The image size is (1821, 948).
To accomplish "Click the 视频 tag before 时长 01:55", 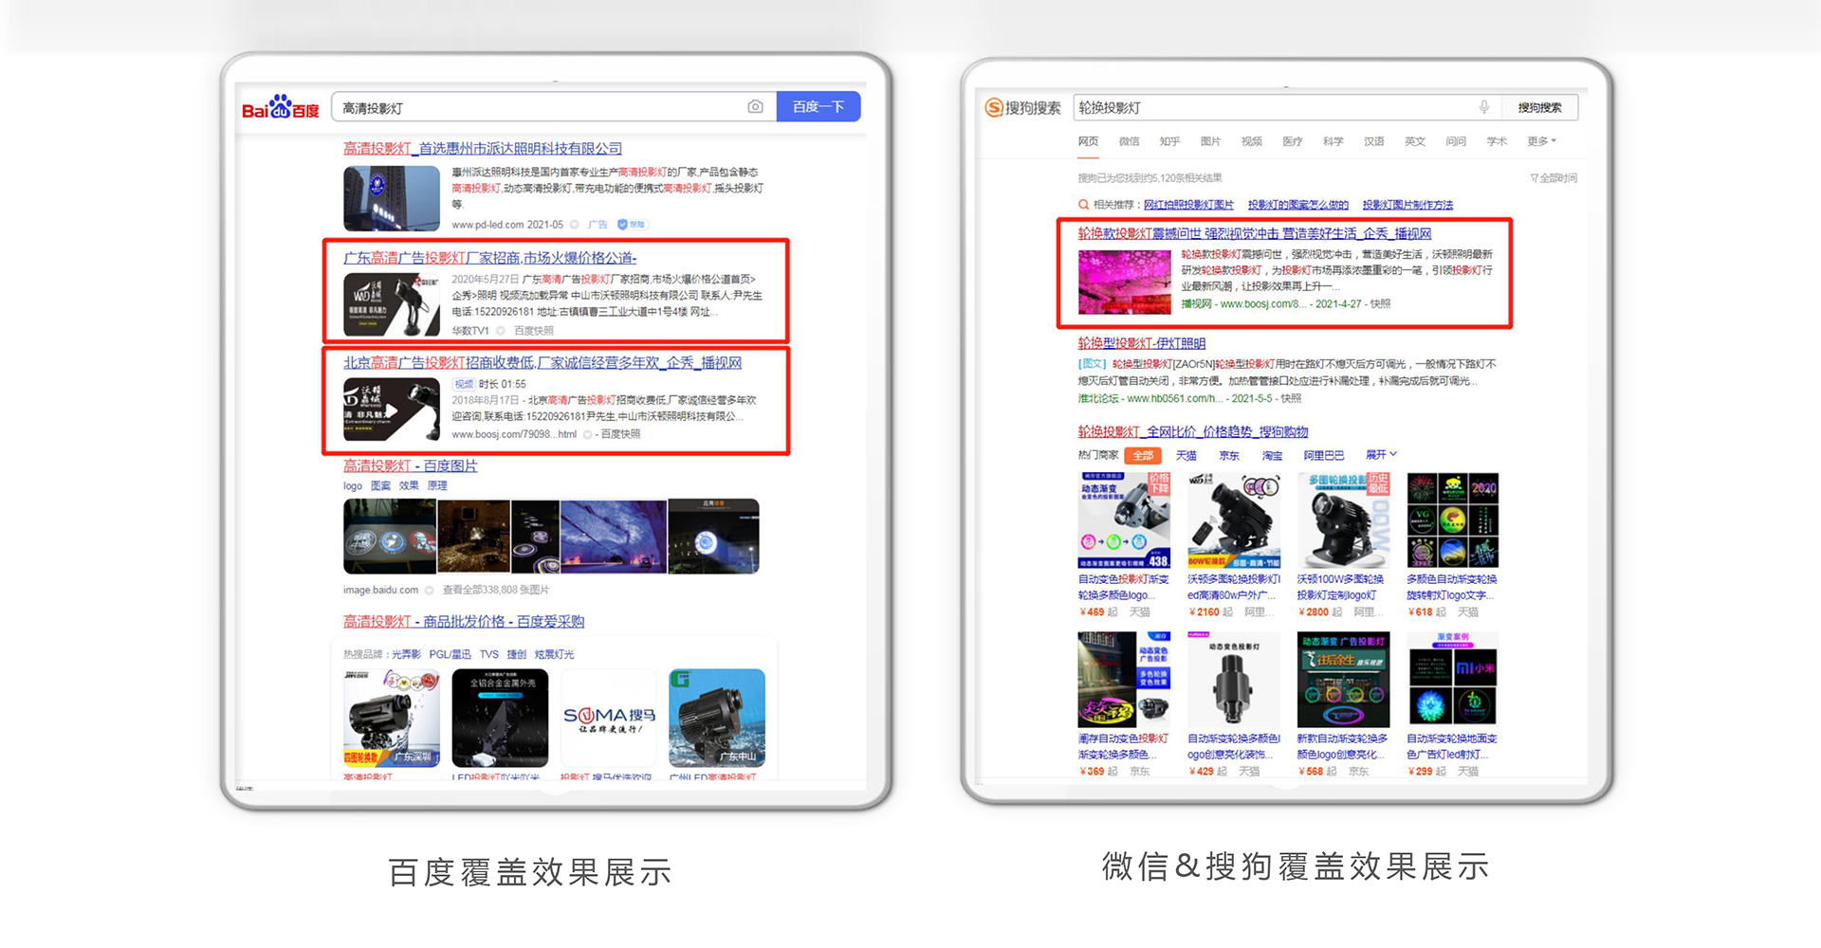I will pyautogui.click(x=464, y=384).
